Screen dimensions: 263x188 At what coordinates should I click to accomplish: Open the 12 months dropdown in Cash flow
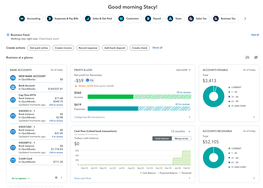point(180,131)
